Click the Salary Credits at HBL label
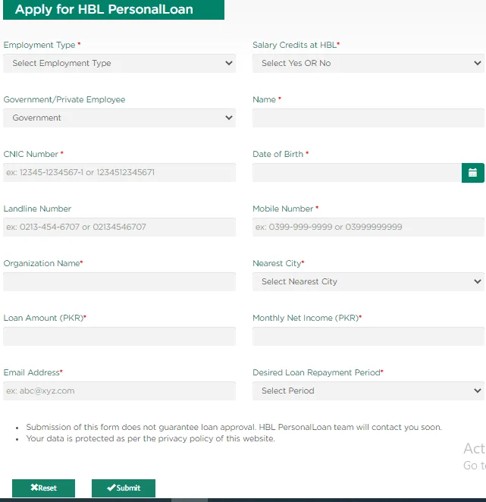 [294, 45]
